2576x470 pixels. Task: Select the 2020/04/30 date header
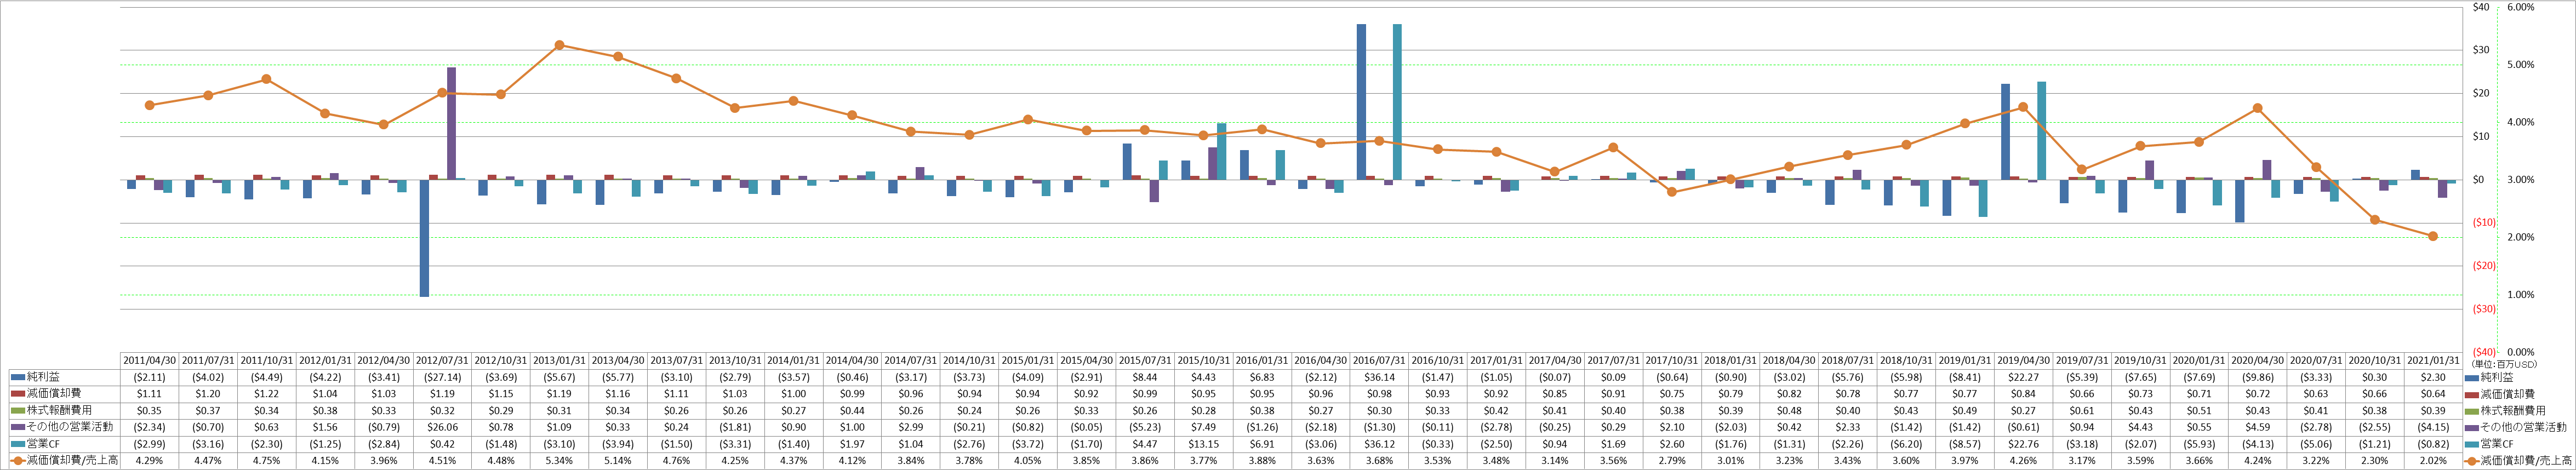click(x=2257, y=361)
